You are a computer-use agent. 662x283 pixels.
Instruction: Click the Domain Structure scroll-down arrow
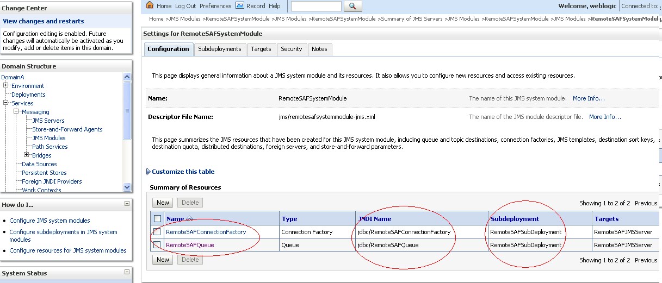pyautogui.click(x=127, y=187)
